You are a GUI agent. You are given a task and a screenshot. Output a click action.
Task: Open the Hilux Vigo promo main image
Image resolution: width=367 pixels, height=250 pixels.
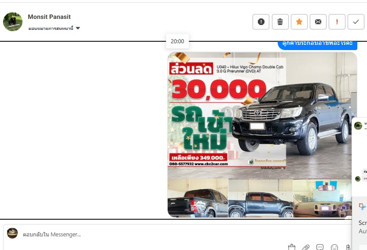[262, 116]
